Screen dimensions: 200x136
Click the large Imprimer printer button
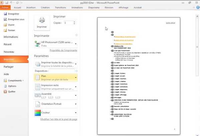point(42,23)
